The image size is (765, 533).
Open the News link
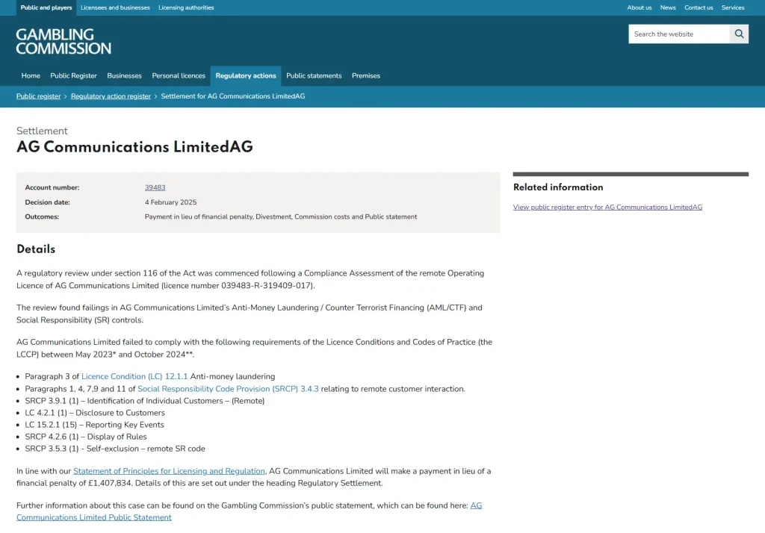(x=668, y=7)
